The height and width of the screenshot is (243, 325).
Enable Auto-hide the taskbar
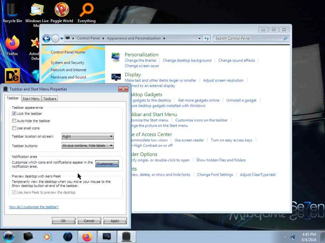pos(14,121)
